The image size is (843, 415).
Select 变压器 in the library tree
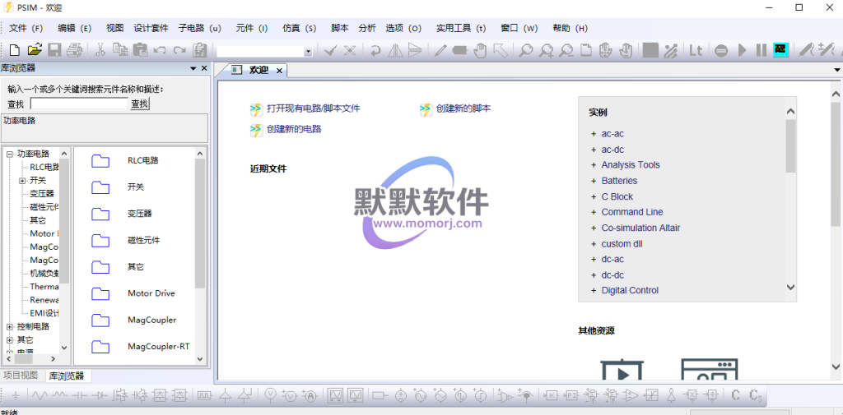[x=41, y=194]
